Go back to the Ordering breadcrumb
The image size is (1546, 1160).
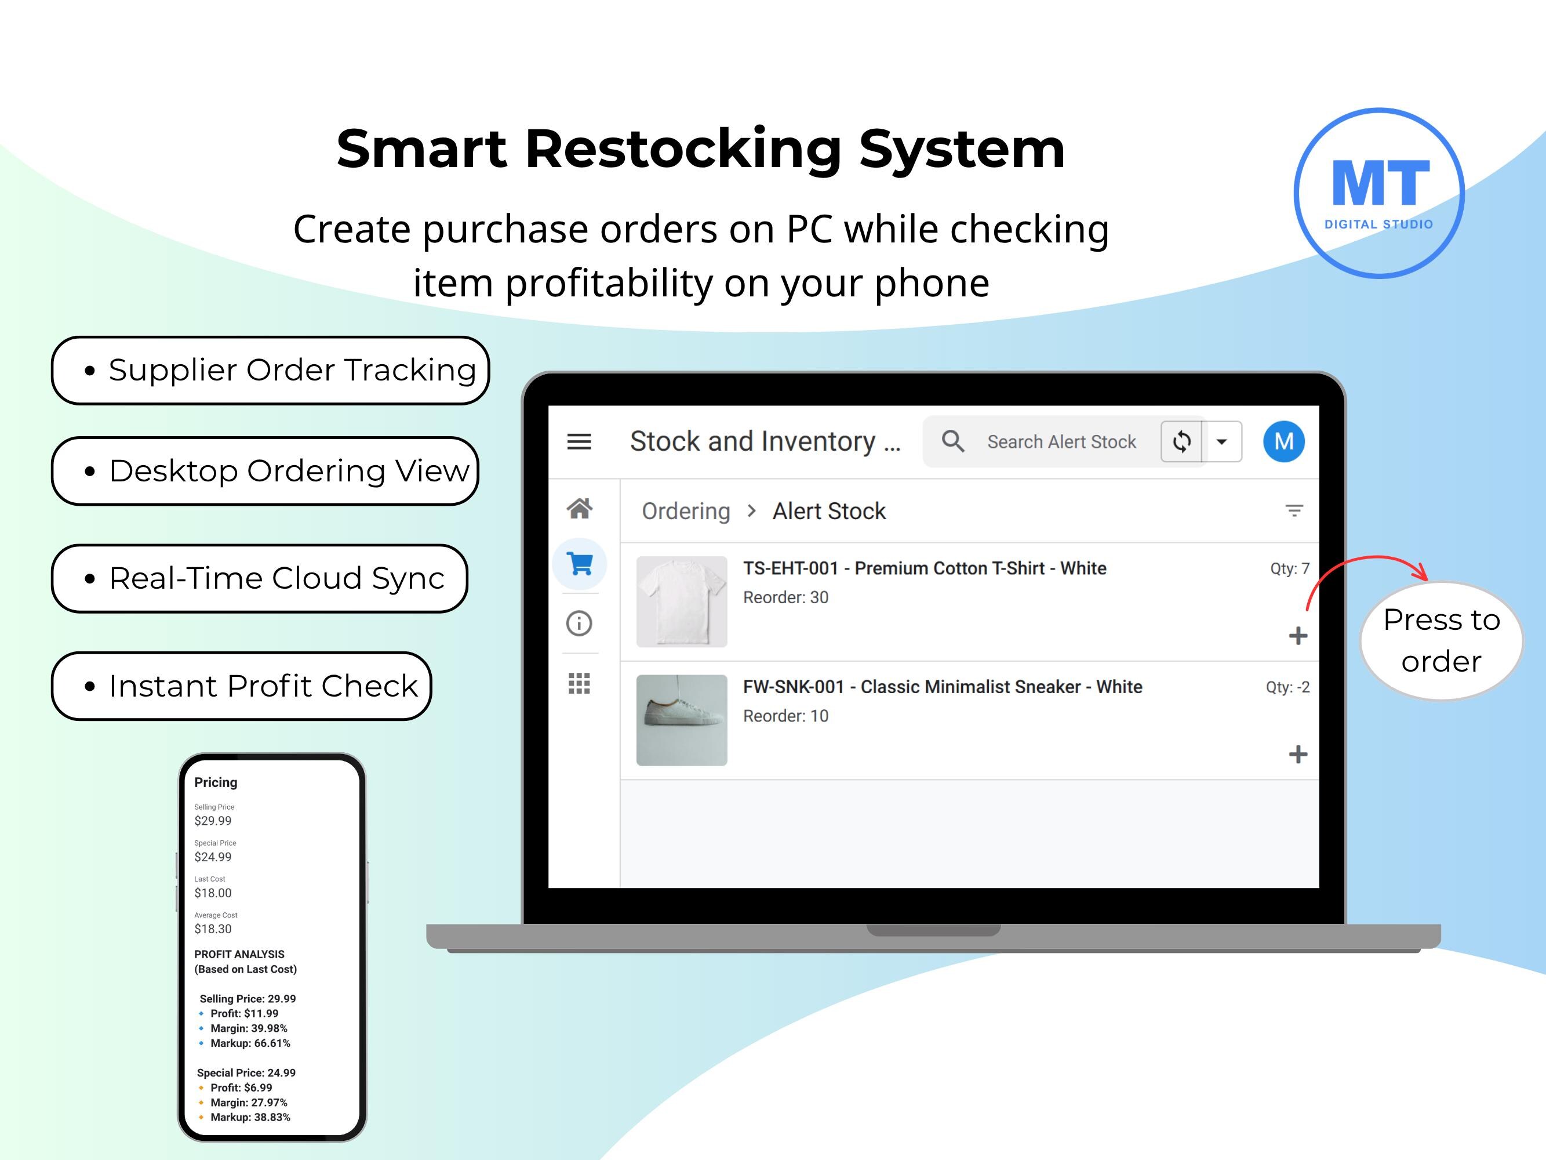pos(686,511)
